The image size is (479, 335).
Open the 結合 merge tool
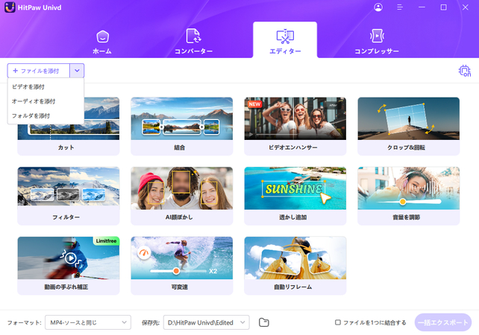[182, 127]
